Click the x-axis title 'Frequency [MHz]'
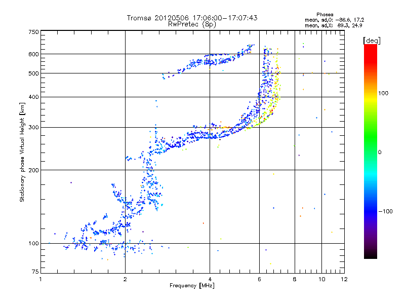The height and width of the screenshot is (304, 405). click(x=192, y=286)
